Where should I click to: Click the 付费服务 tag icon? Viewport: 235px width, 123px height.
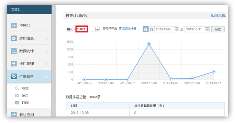coord(14,77)
